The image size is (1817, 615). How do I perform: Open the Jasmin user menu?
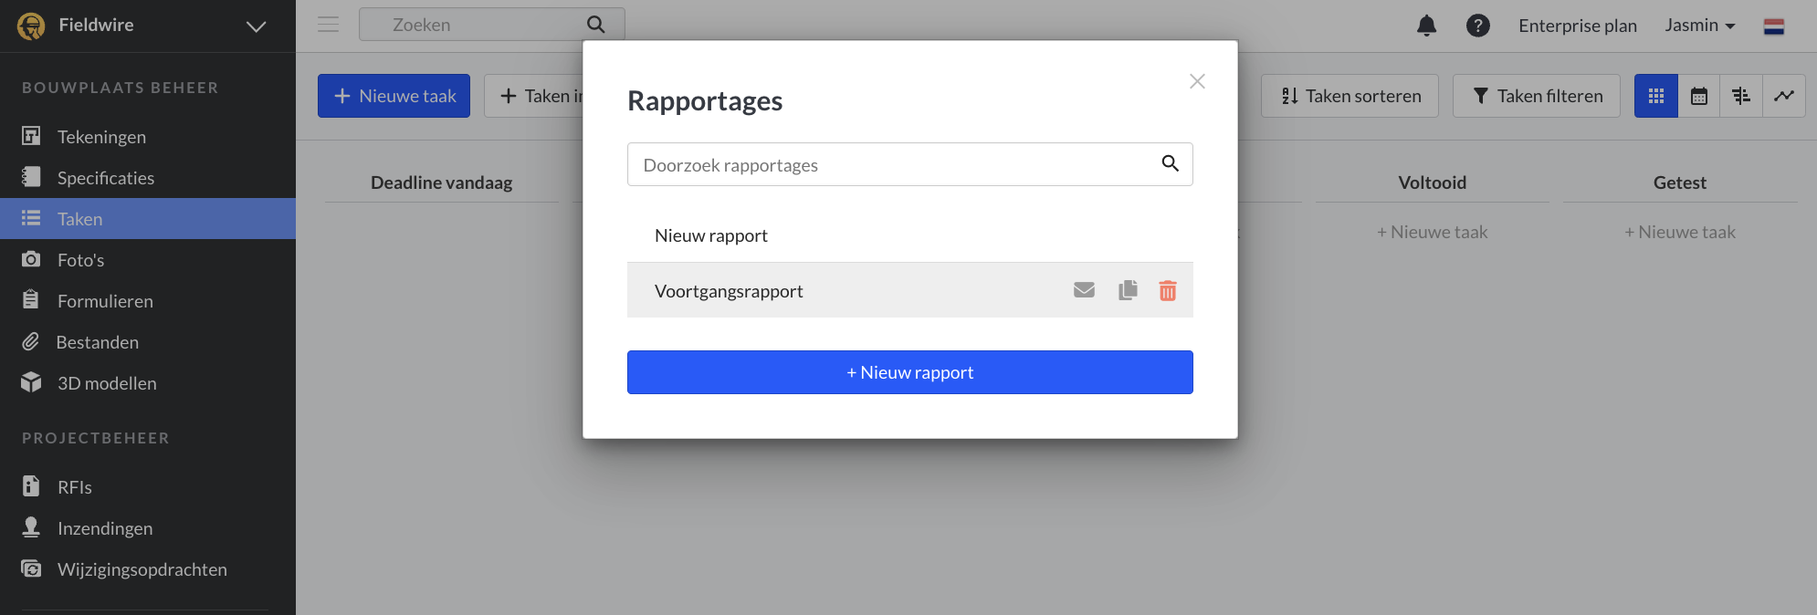coord(1699,26)
